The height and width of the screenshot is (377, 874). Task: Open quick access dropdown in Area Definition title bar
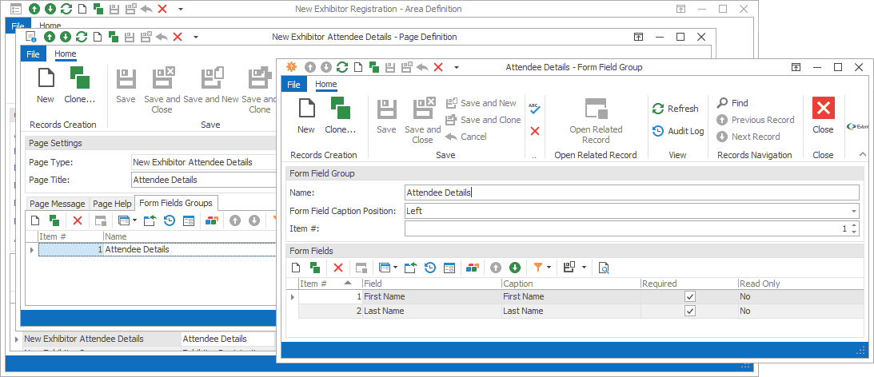tap(180, 9)
